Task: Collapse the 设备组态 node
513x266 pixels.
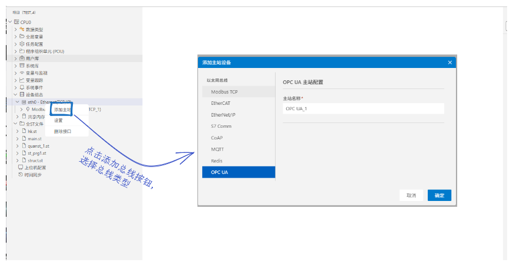Action: coord(15,95)
